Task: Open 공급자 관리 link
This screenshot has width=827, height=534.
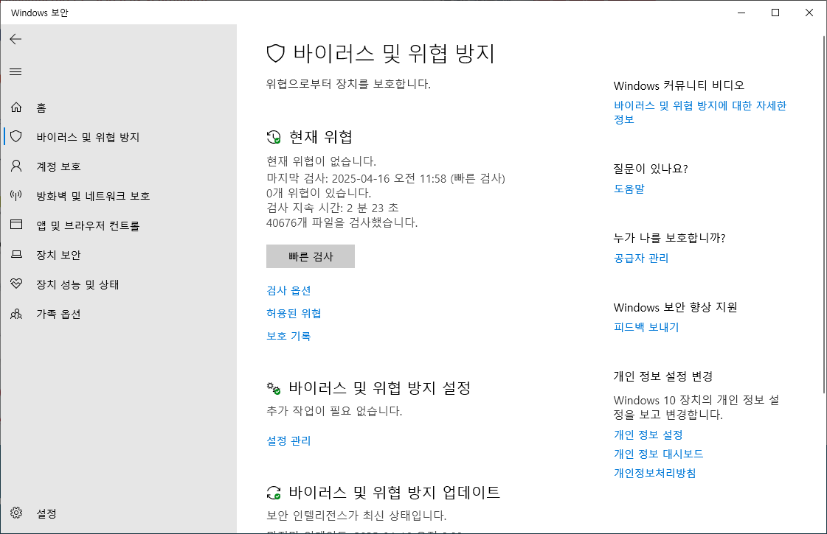Action: tap(641, 258)
